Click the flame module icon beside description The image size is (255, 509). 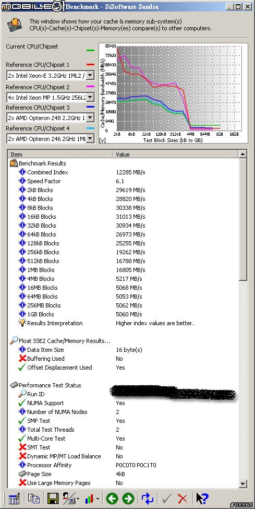[15, 25]
